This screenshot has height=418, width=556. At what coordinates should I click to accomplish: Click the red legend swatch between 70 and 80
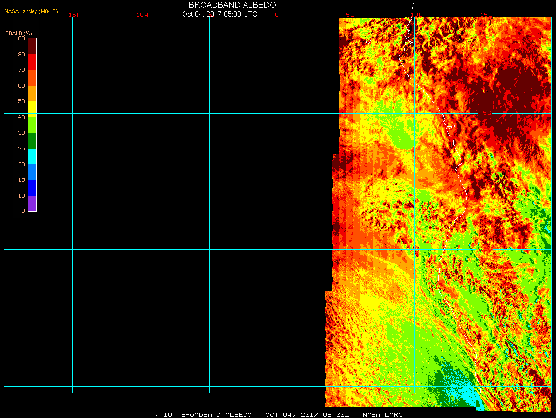[x=32, y=61]
